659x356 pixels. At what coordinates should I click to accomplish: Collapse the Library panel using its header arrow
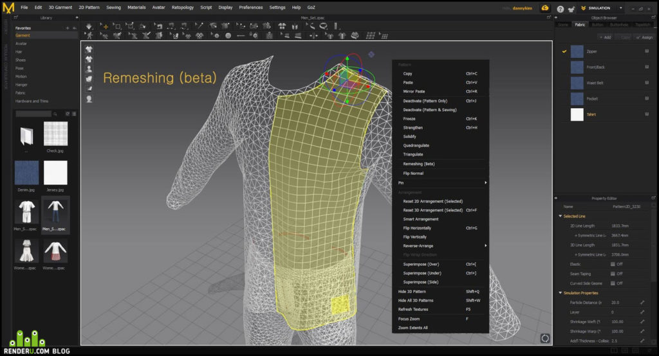click(77, 17)
